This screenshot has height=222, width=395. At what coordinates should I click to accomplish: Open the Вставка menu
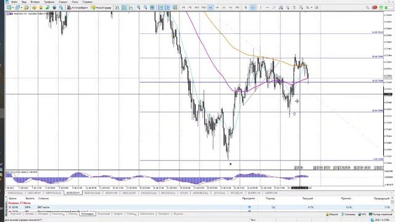pos(35,2)
